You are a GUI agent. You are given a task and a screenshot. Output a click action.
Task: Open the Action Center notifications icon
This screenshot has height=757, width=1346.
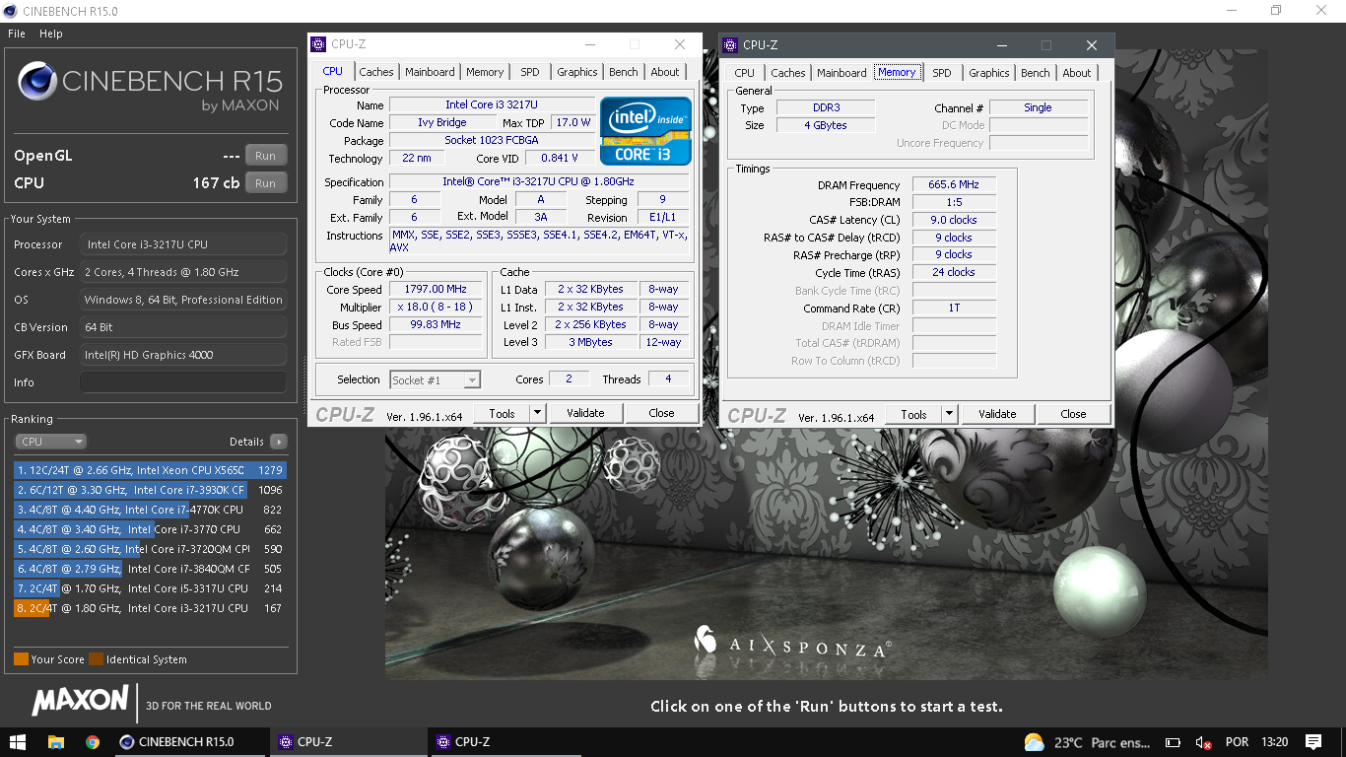(1312, 742)
